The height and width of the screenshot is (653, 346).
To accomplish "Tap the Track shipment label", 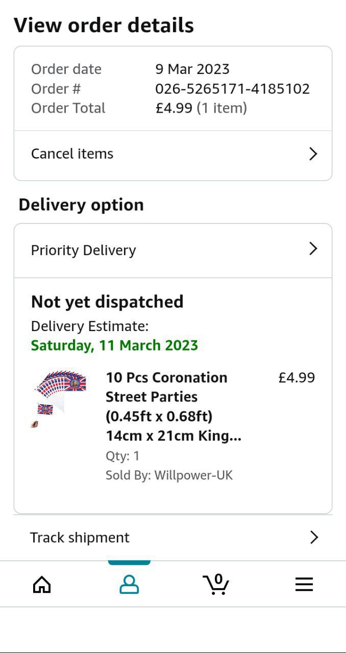I will click(80, 538).
